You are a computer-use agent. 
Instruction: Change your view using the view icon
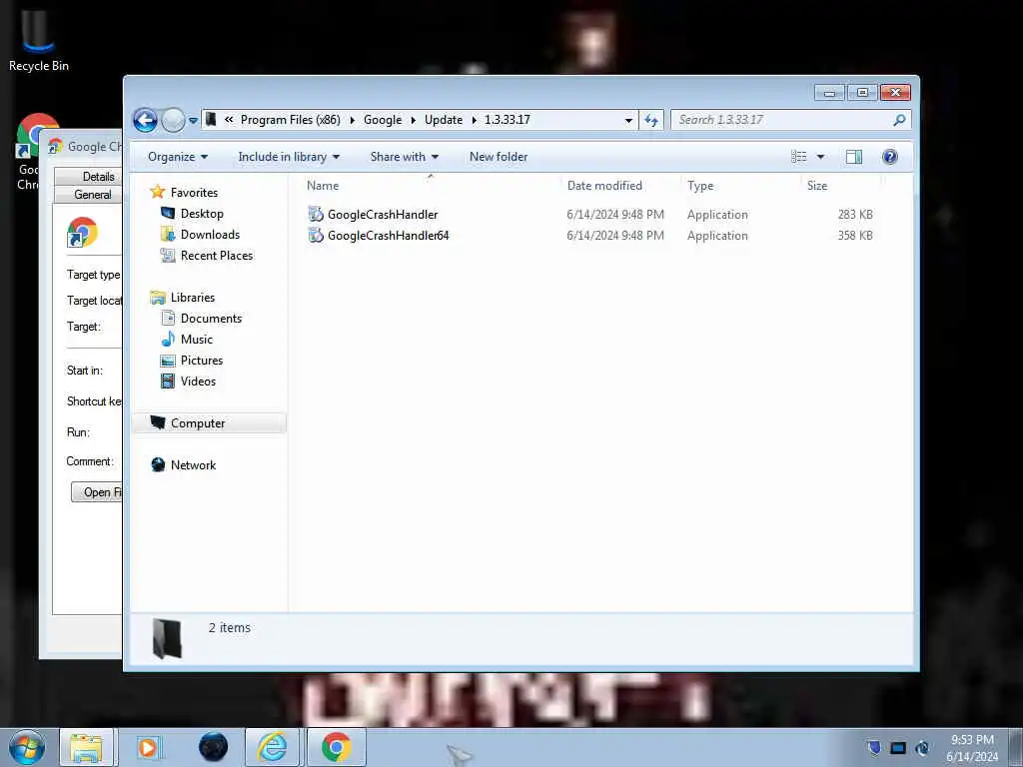[x=798, y=157]
